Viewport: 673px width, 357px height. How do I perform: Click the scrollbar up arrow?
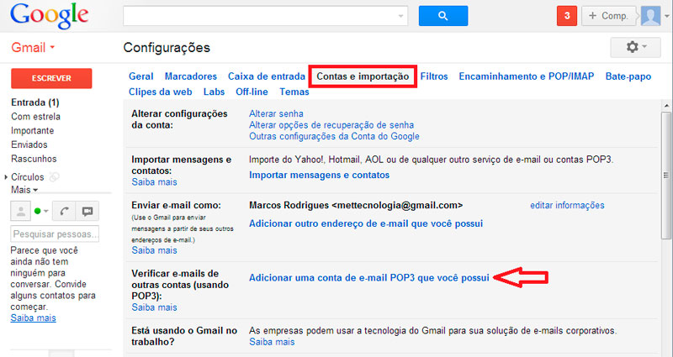[x=666, y=106]
